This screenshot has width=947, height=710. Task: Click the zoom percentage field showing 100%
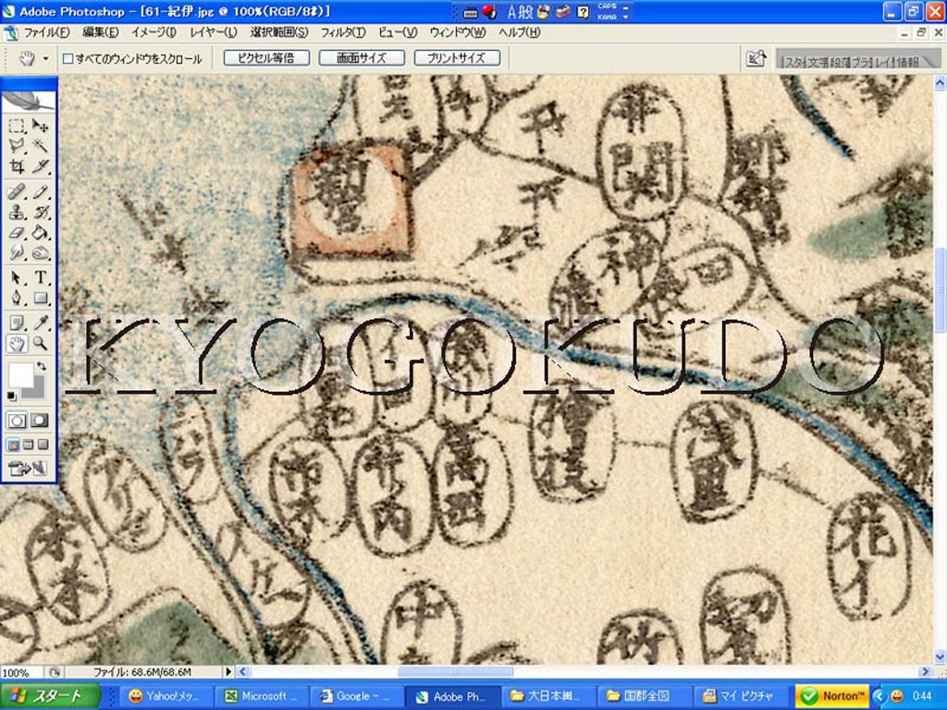click(x=20, y=672)
